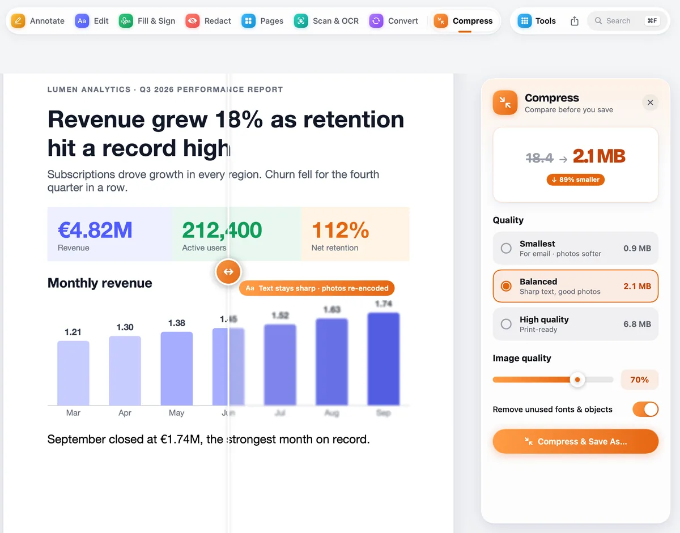The width and height of the screenshot is (680, 533).
Task: Select the Redact tool
Action: (209, 21)
